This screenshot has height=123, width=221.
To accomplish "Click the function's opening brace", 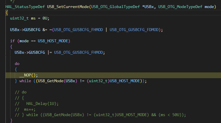I will (x=7, y=13).
